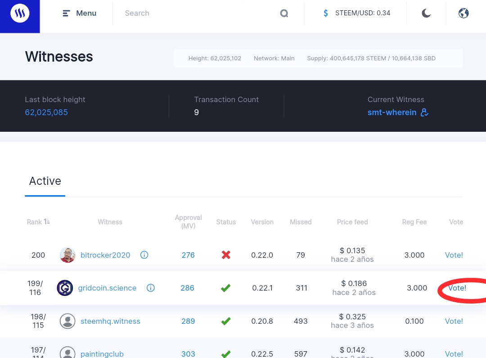Screen dimensions: 486x358
Task: Click steemhq.witness default avatar
Action: tap(67, 321)
